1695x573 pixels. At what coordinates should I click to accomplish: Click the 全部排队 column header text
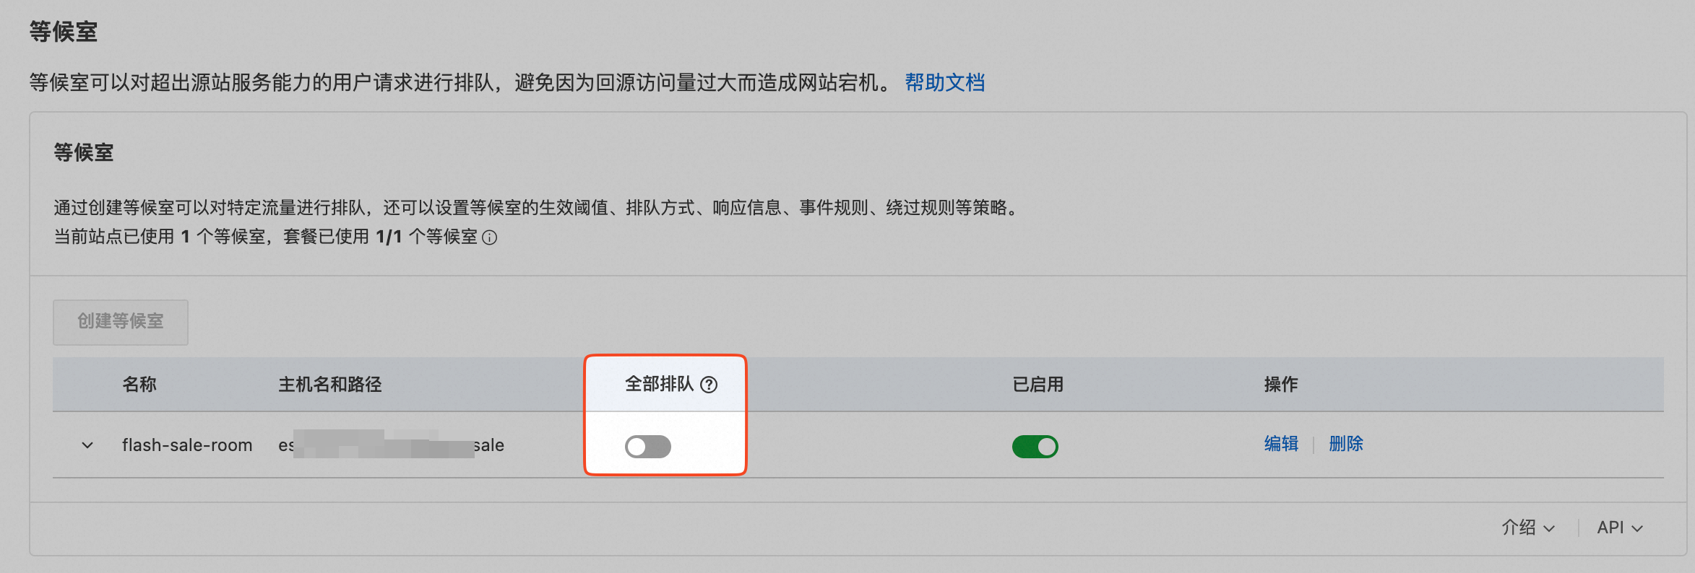pyautogui.click(x=658, y=385)
